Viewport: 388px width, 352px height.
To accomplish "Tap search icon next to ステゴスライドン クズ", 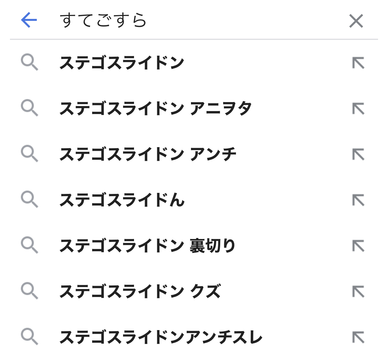I will (x=30, y=291).
